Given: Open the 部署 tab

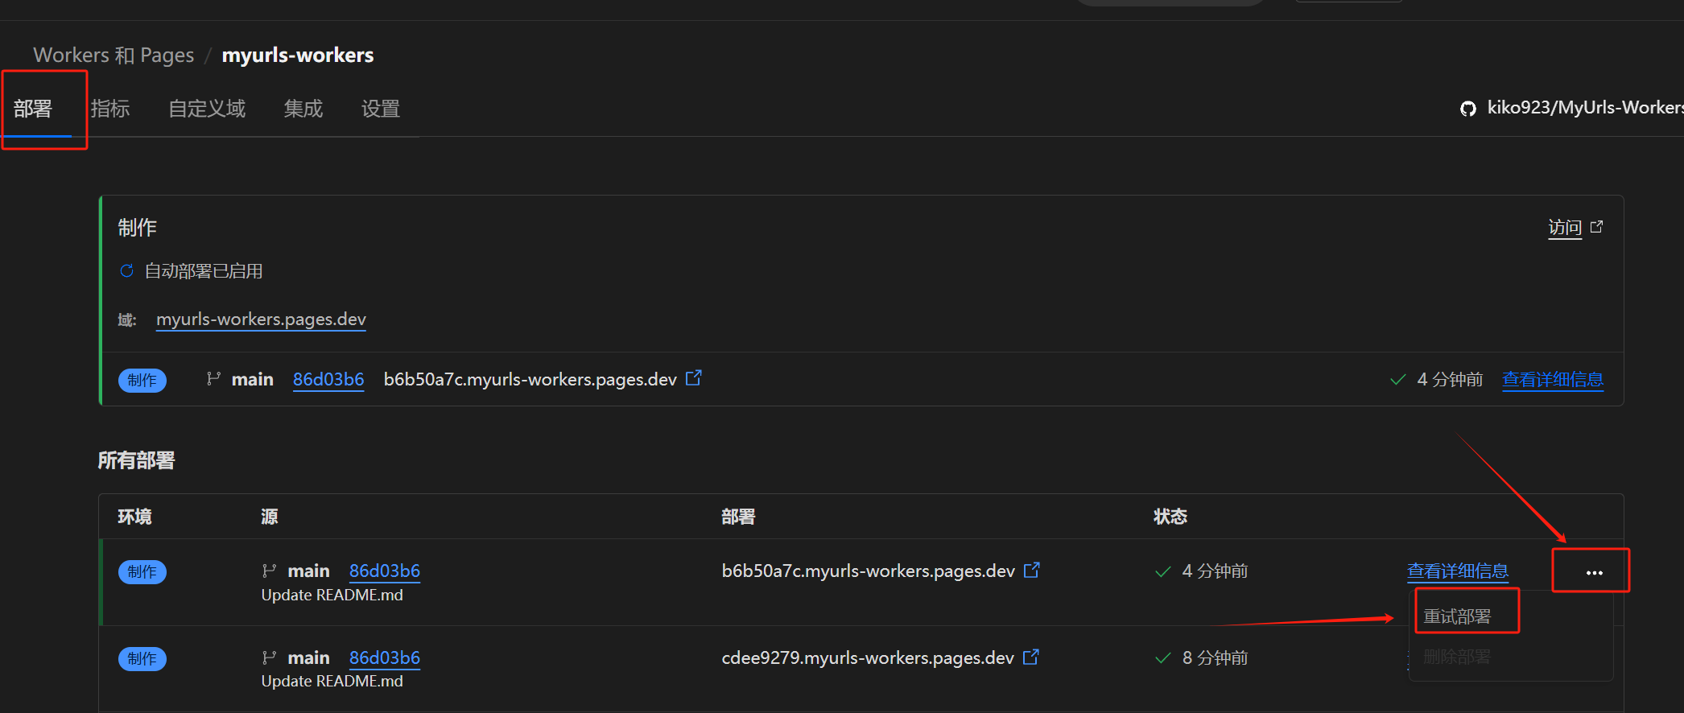Looking at the screenshot, I should pyautogui.click(x=33, y=109).
